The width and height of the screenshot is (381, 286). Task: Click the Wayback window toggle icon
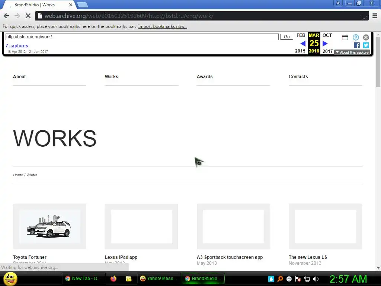345,38
